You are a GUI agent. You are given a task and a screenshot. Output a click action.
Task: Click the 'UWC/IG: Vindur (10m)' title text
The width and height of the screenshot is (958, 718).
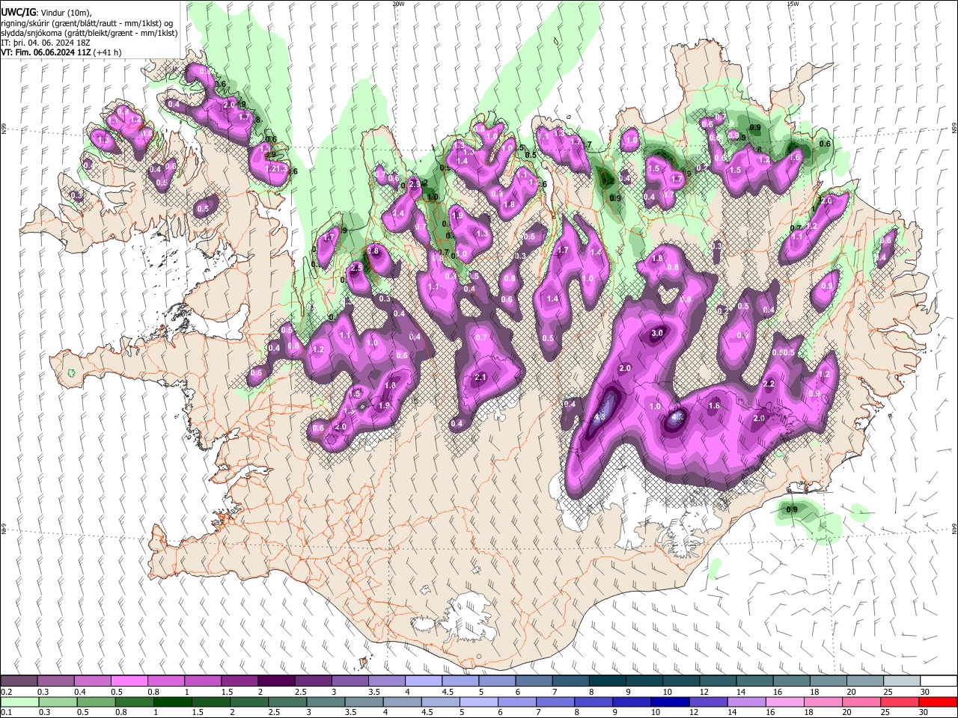point(45,12)
